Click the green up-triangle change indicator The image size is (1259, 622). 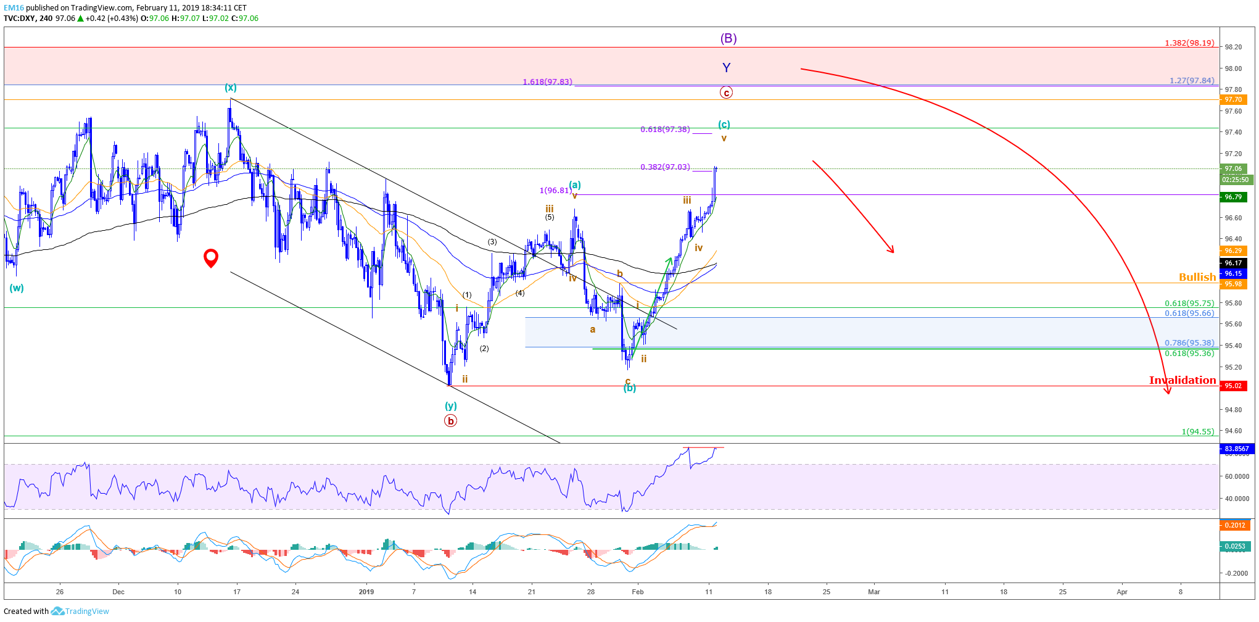tap(80, 19)
